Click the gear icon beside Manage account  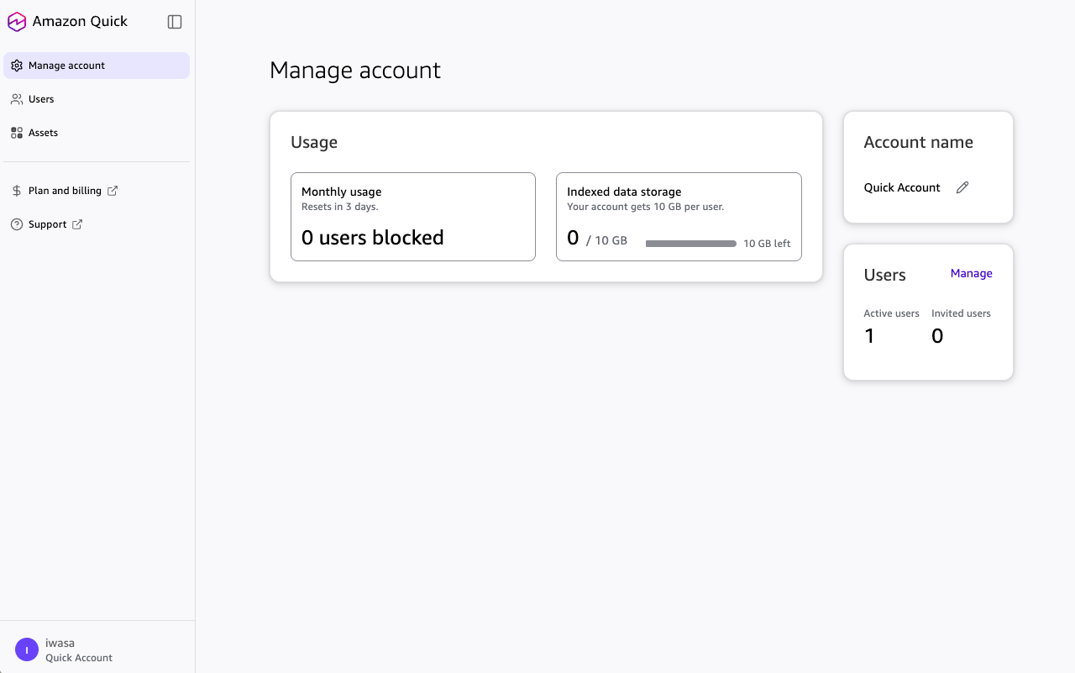(x=17, y=66)
